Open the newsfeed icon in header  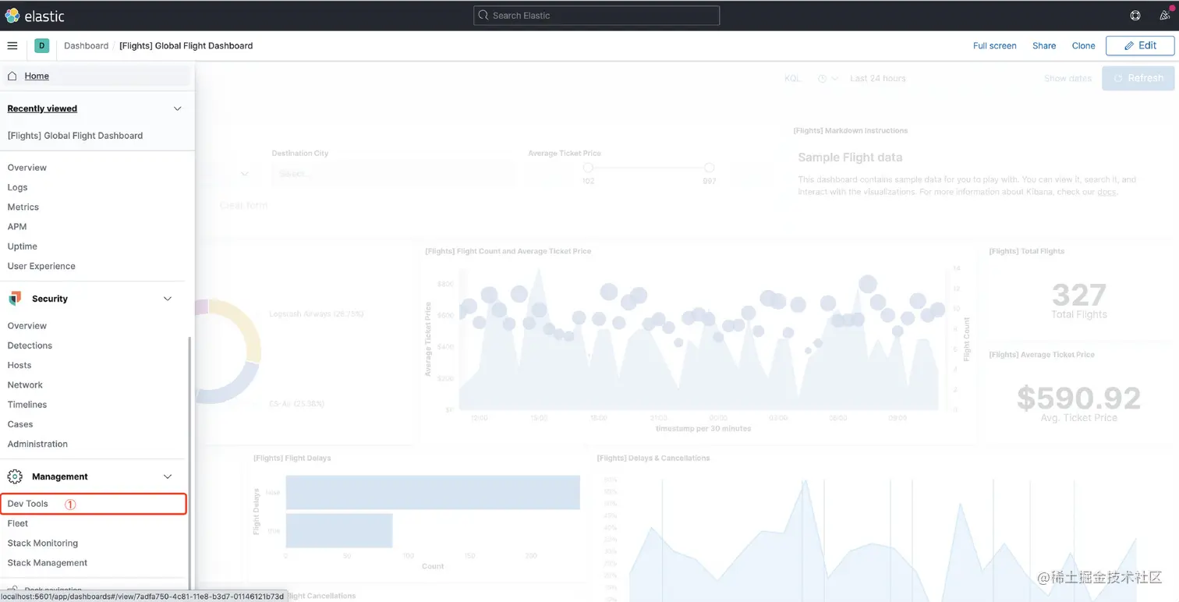click(x=1165, y=15)
